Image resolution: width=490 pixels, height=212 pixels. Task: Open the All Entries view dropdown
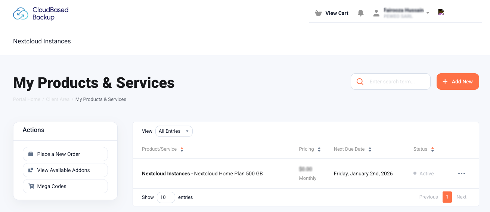tap(174, 131)
